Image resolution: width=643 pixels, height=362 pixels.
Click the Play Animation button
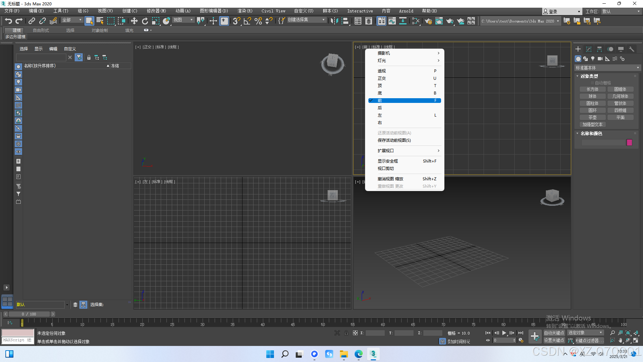(504, 333)
